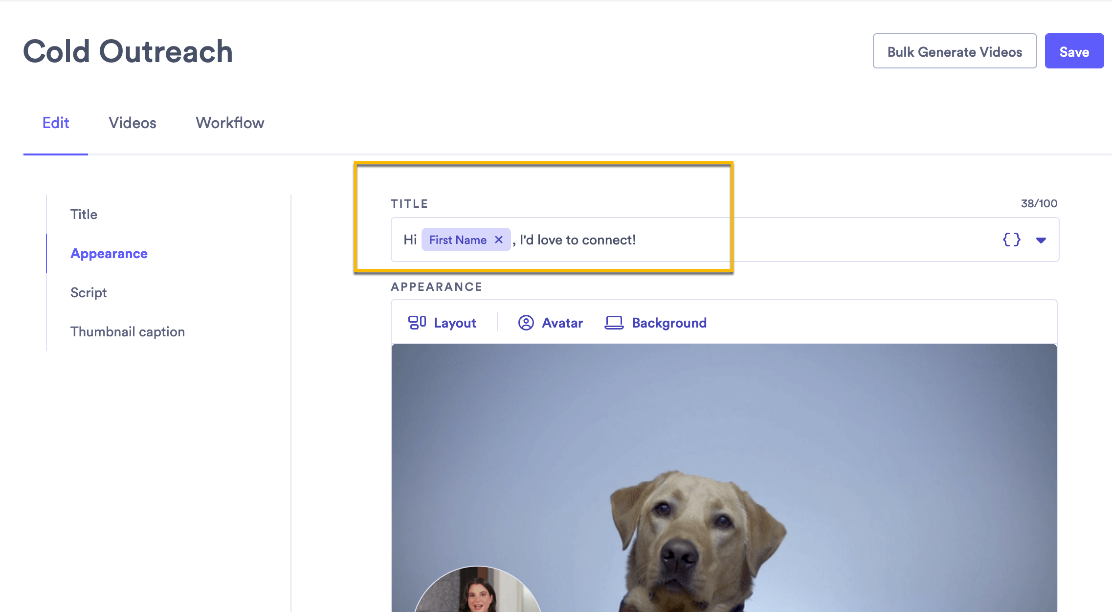Click the screen icon next to Background

click(614, 323)
